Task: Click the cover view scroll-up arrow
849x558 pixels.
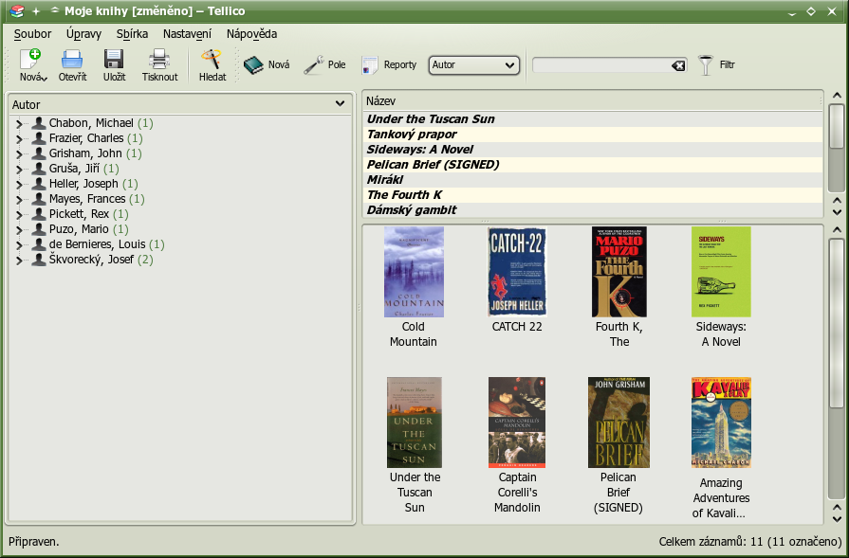Action: [x=837, y=230]
